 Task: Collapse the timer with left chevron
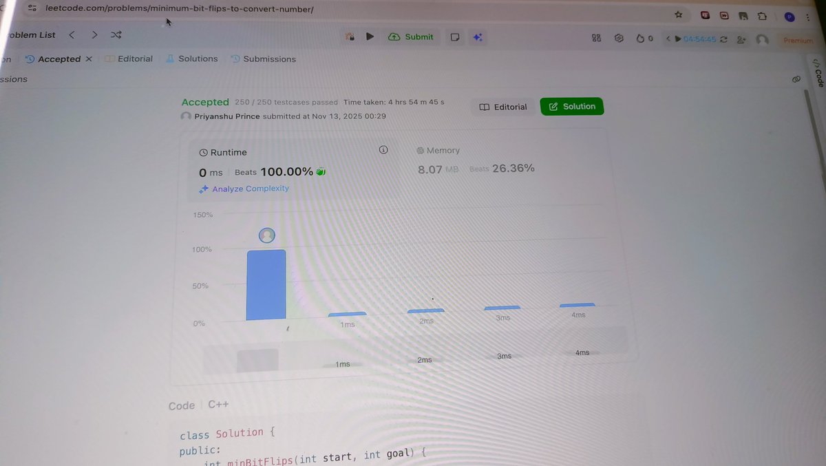tap(668, 39)
